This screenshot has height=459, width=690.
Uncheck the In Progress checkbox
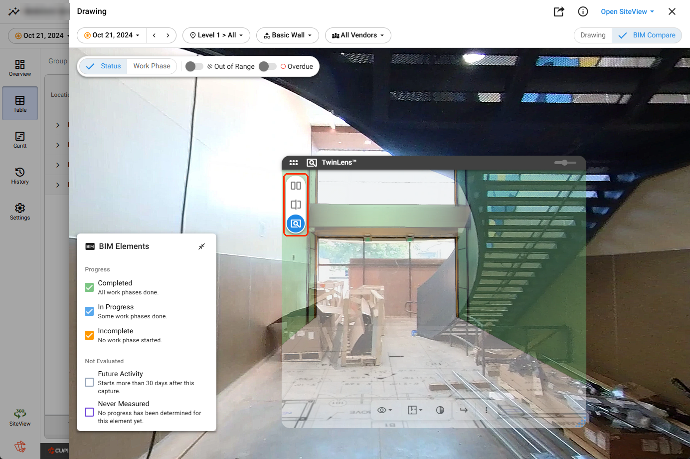point(89,311)
